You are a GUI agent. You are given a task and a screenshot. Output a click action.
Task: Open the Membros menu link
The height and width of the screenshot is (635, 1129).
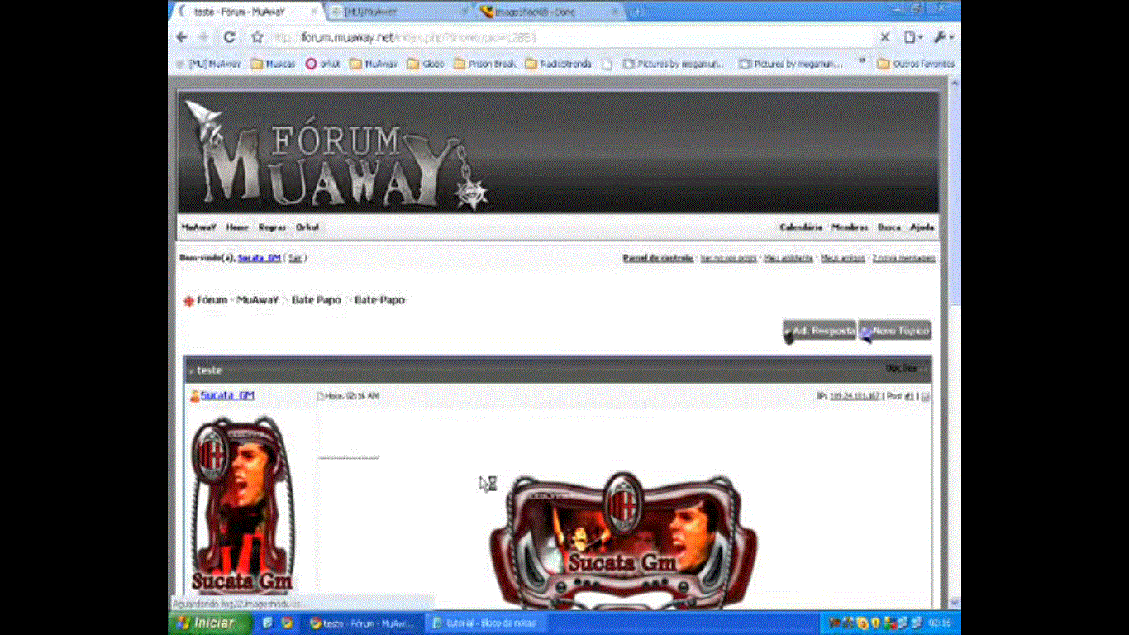(x=849, y=227)
